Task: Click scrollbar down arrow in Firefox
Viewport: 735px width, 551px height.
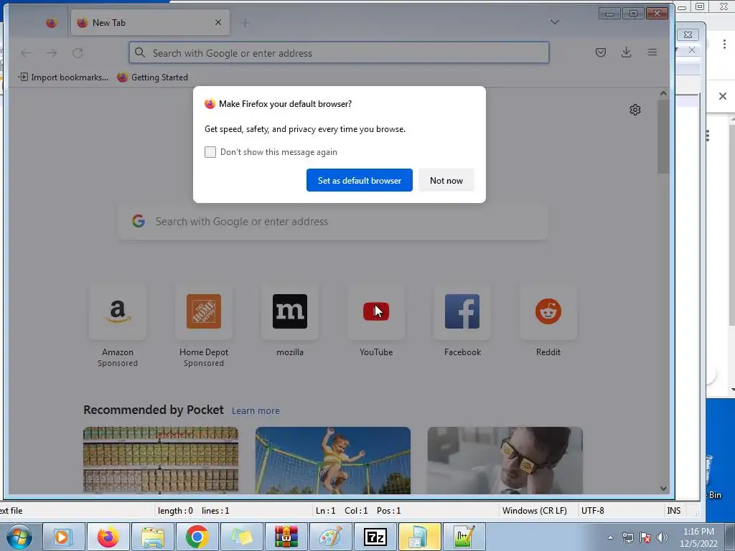Action: point(663,489)
